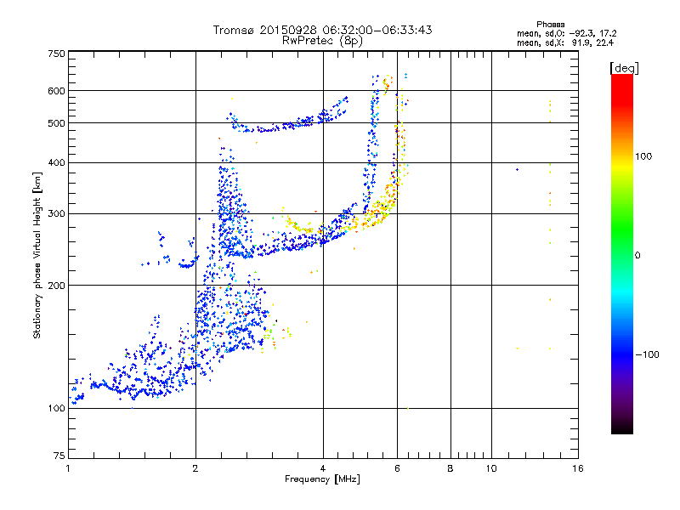Click the colorbar label '-100'
This screenshot has height=510, width=680.
click(x=648, y=354)
